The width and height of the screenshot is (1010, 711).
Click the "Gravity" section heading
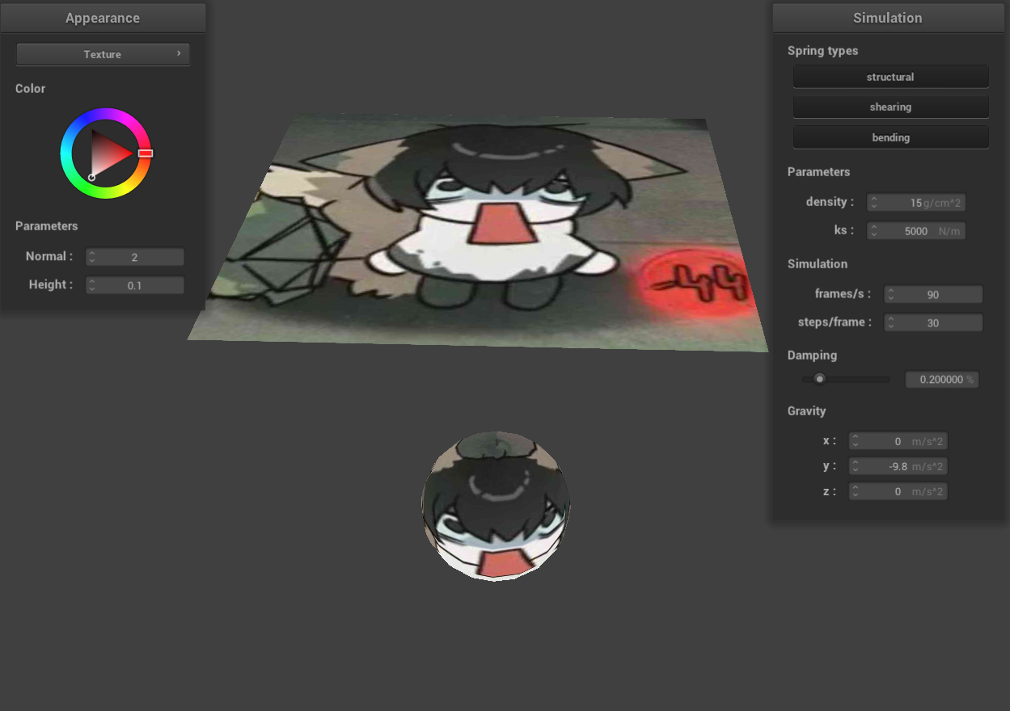click(x=806, y=410)
